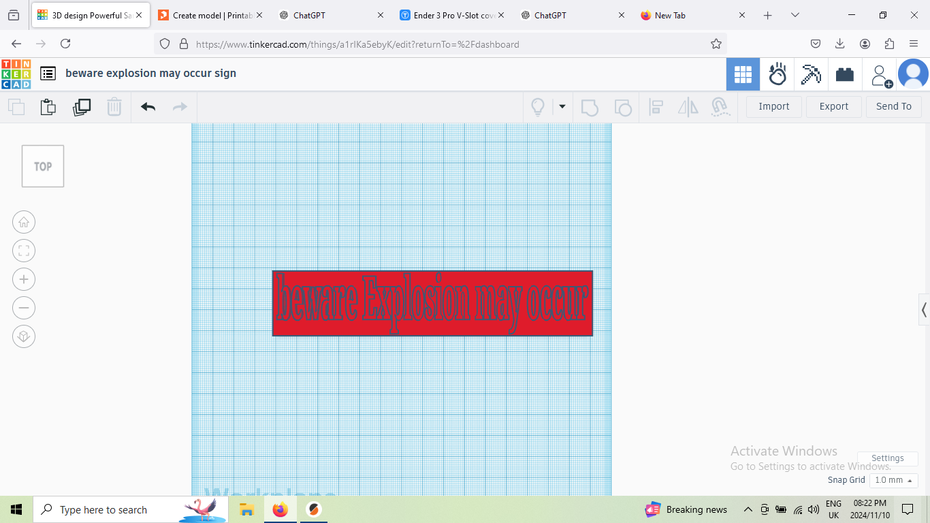Switch to the 'Ender 3 Pro V-Slot' tab
This screenshot has height=523, width=930.
click(453, 15)
